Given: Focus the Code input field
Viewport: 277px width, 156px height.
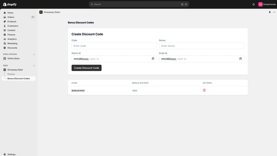Looking at the screenshot, I should tap(114, 46).
